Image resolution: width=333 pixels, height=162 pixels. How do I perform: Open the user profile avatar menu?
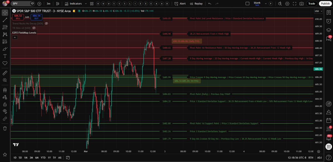coord(5,3)
